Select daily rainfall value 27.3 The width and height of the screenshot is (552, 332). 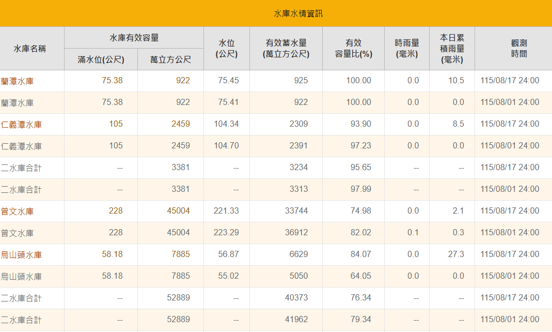456,254
